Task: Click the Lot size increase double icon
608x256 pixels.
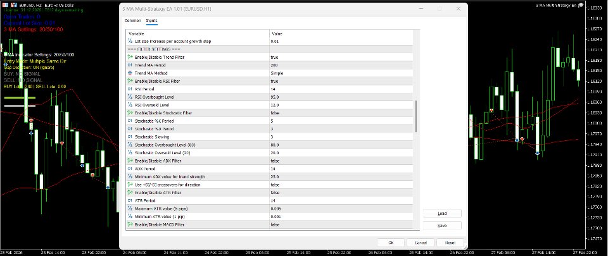Action: (x=130, y=41)
